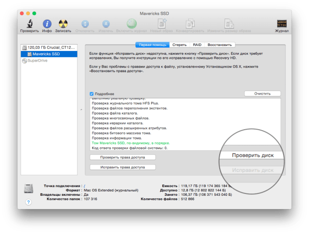Click the Mac OS Extended format value

click(x=111, y=190)
